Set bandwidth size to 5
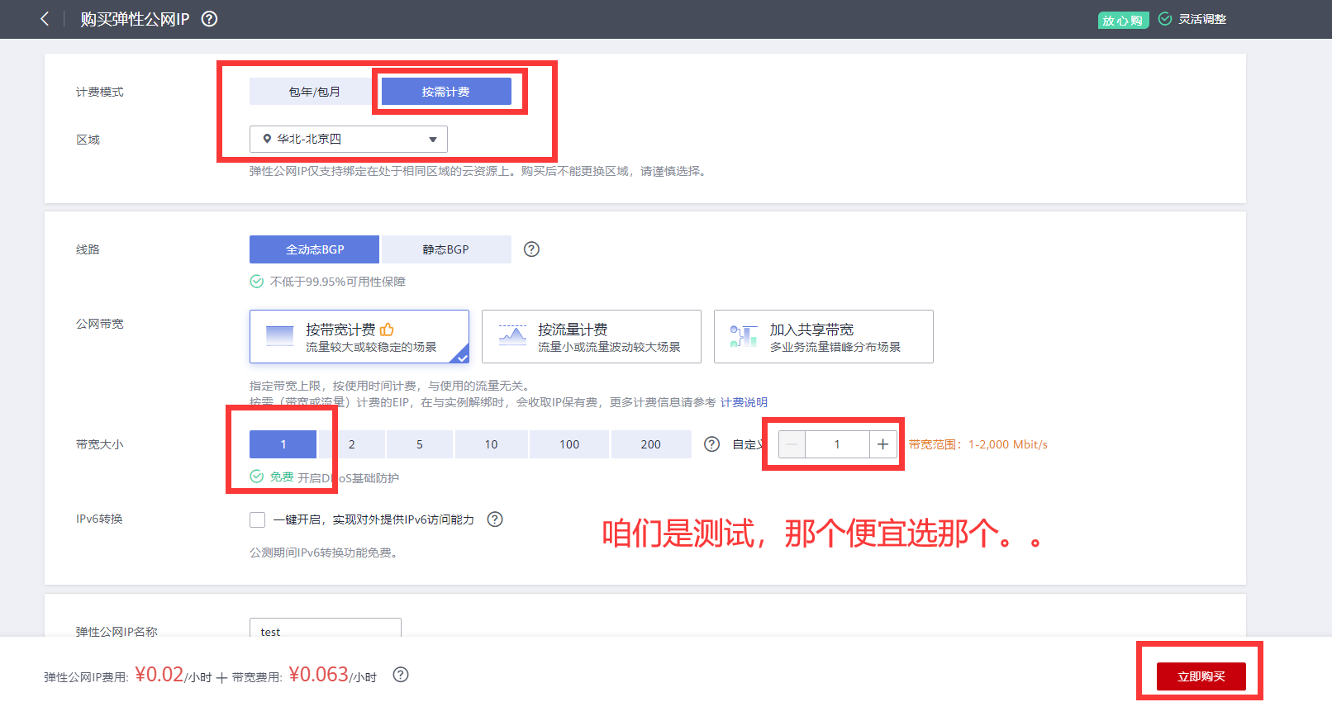The image size is (1332, 702). click(420, 444)
